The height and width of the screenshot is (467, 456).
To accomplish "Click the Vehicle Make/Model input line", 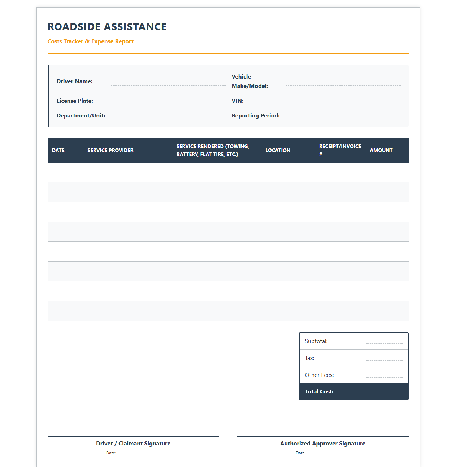I will (343, 81).
